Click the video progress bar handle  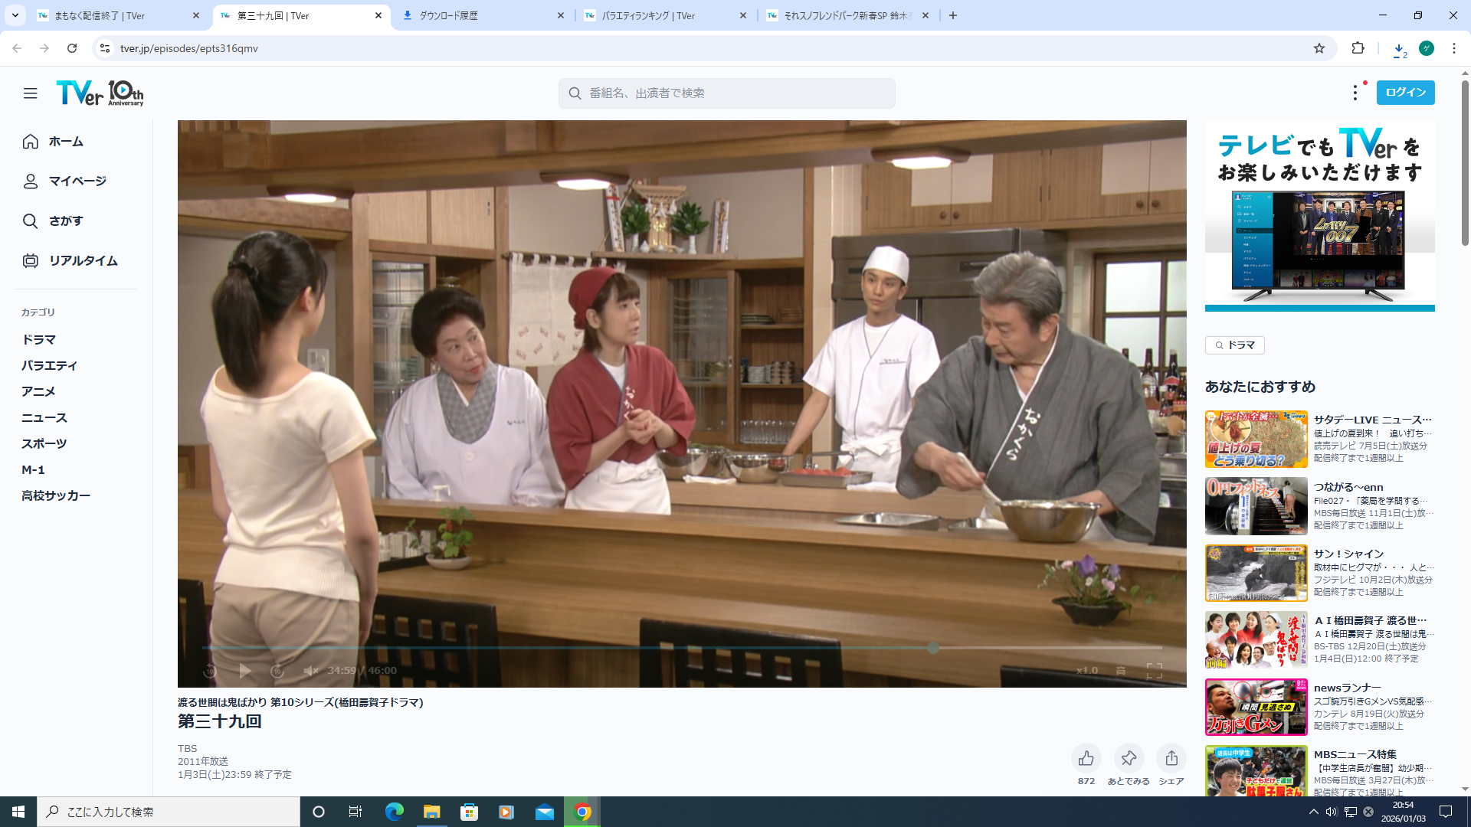[932, 648]
